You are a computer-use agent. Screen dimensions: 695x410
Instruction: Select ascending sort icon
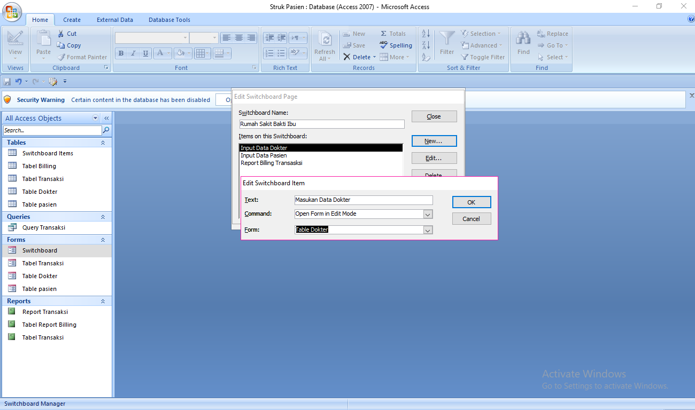[x=425, y=33]
